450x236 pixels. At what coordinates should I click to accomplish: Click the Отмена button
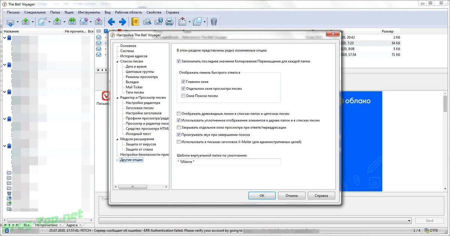point(291,196)
